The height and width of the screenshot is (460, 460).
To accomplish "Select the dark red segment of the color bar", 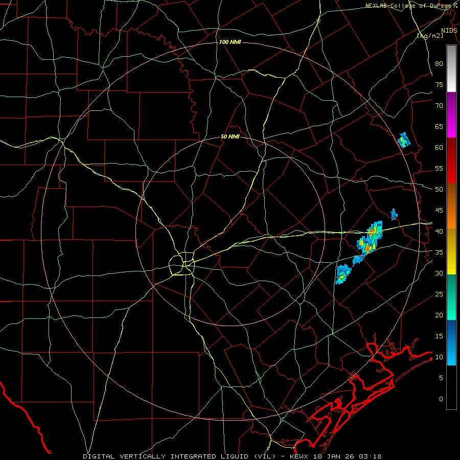I will (x=451, y=160).
